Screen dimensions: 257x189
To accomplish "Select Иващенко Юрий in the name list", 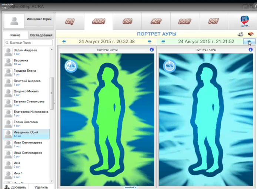I will tap(26, 134).
